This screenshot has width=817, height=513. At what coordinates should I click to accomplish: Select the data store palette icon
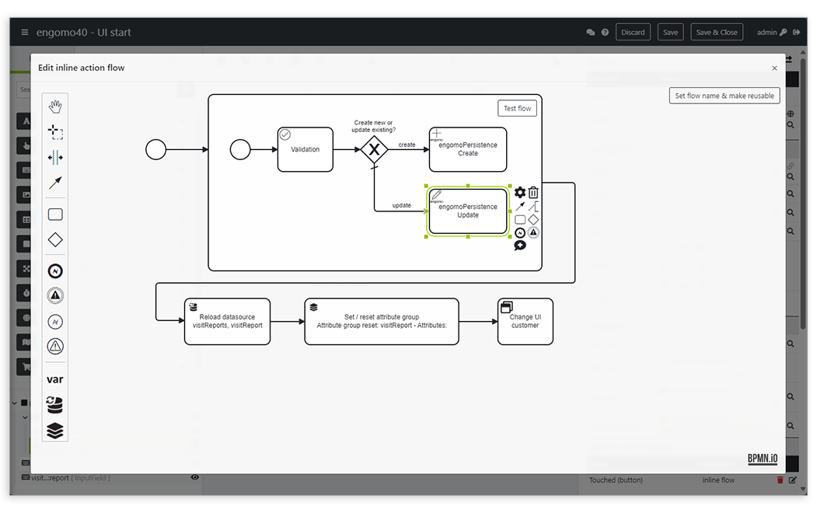click(x=54, y=404)
